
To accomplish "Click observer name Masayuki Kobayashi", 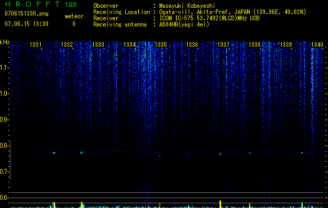I will [x=187, y=6].
